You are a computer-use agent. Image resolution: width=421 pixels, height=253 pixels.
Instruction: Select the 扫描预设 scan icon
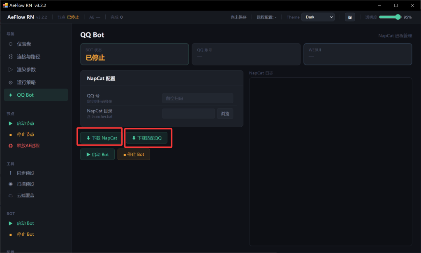(11, 184)
